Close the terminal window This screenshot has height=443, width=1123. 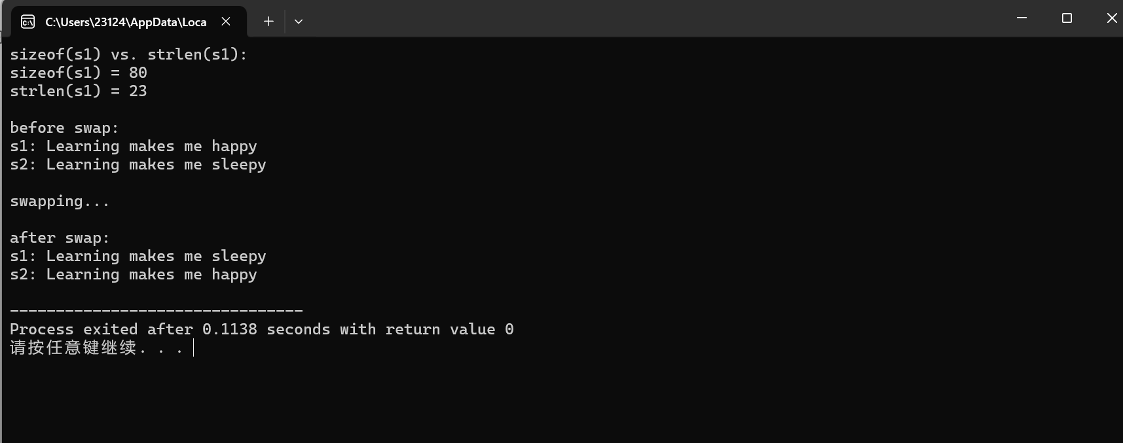click(x=1111, y=18)
